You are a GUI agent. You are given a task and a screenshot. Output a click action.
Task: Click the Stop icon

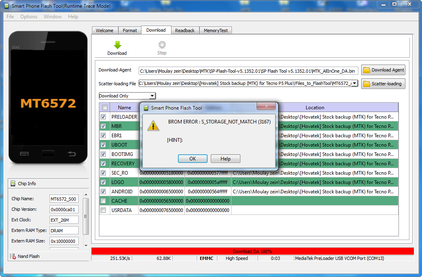point(162,45)
